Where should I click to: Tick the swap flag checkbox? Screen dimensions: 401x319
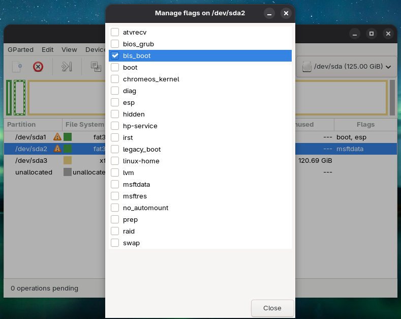115,243
